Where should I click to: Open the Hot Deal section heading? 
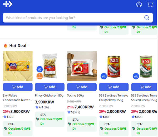point(18,46)
